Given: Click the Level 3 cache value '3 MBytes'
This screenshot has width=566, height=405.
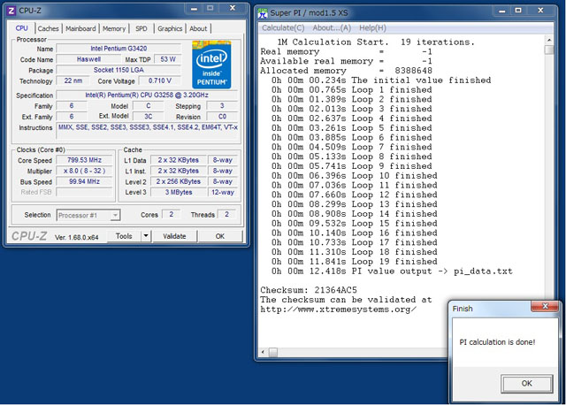Looking at the screenshot, I should click(x=179, y=193).
